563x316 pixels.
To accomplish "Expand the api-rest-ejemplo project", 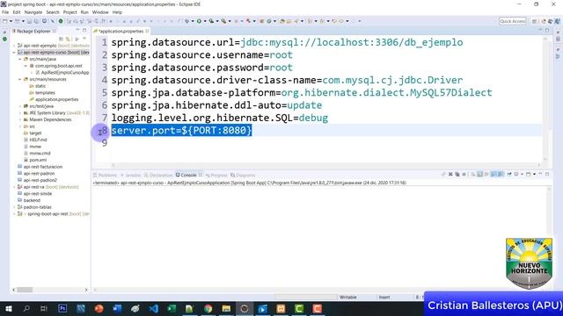I will 14,46.
